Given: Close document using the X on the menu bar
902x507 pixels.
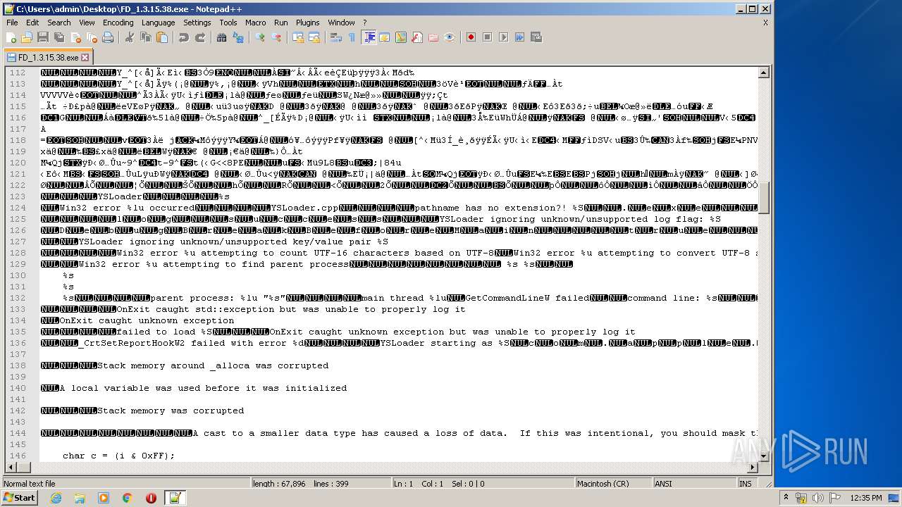Looking at the screenshot, I should (x=765, y=23).
